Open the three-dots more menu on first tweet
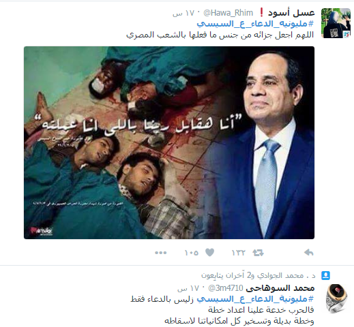354x327 pixels. coord(160,253)
